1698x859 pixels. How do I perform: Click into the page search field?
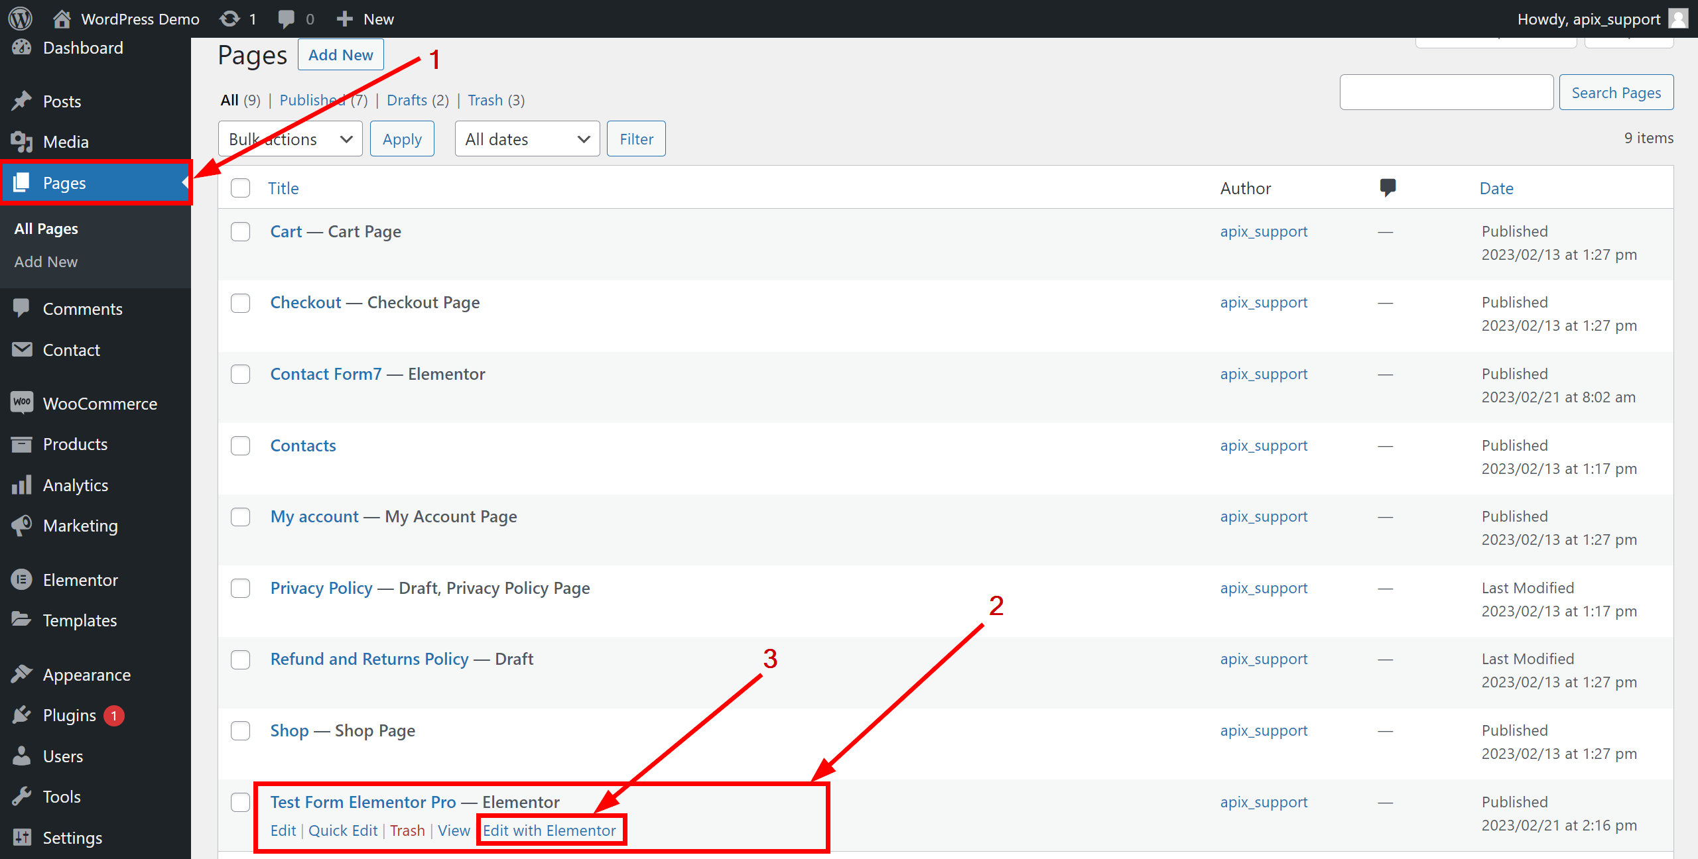(1446, 92)
